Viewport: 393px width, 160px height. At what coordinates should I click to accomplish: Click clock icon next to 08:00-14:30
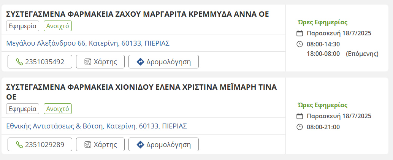pyautogui.click(x=300, y=44)
